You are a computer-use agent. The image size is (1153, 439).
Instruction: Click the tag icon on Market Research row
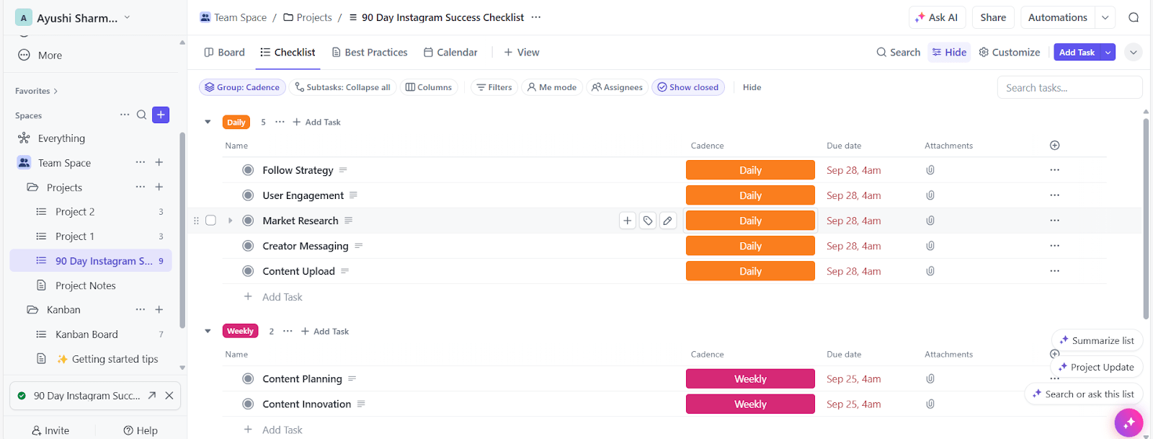(x=648, y=221)
